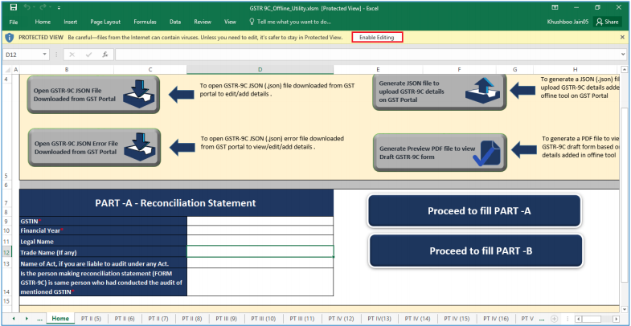Select the Home sheet tab
Viewport: 631px width, 326px height.
[x=60, y=318]
